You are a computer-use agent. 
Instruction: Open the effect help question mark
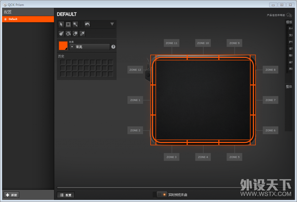(x=113, y=47)
